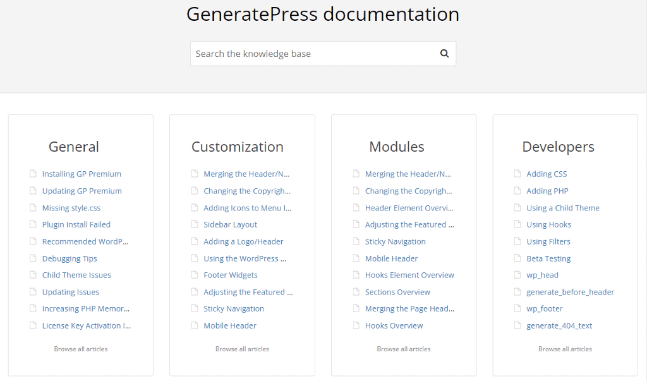Browse all articles under Developers
647x381 pixels.
(x=565, y=349)
